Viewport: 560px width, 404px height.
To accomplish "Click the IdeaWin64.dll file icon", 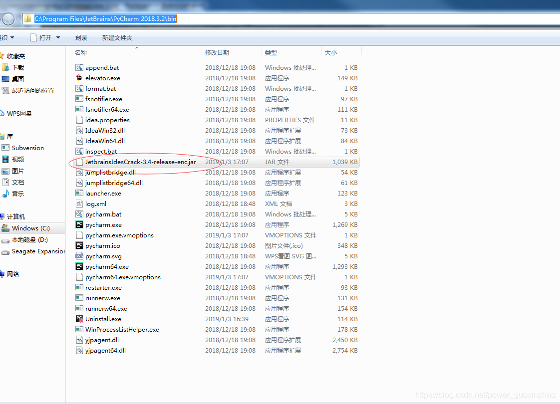I will pyautogui.click(x=79, y=141).
